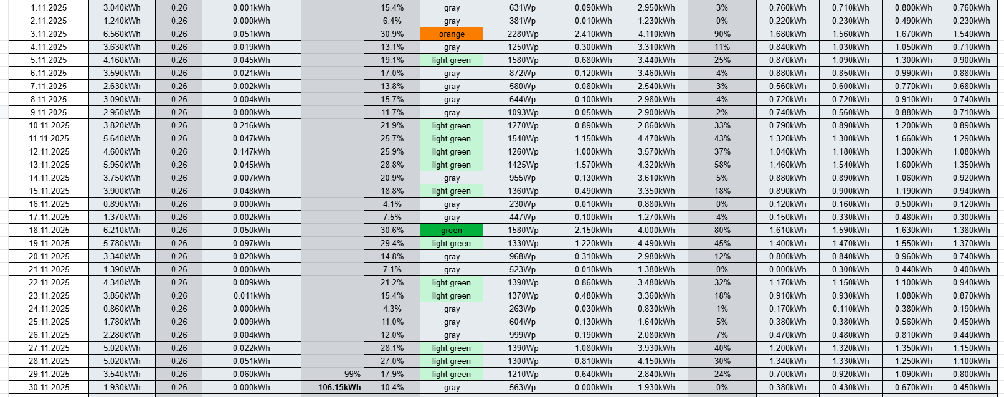Image resolution: width=1004 pixels, height=397 pixels.
Task: Select the 58% cell
Action: [x=722, y=165]
